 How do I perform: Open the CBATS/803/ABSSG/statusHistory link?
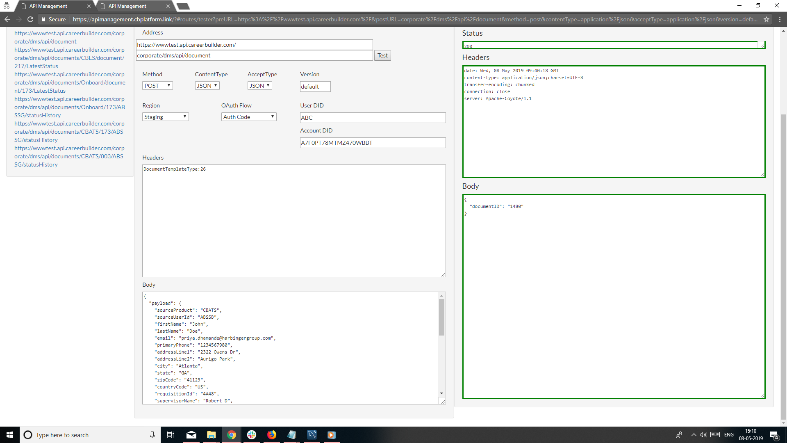tap(69, 156)
